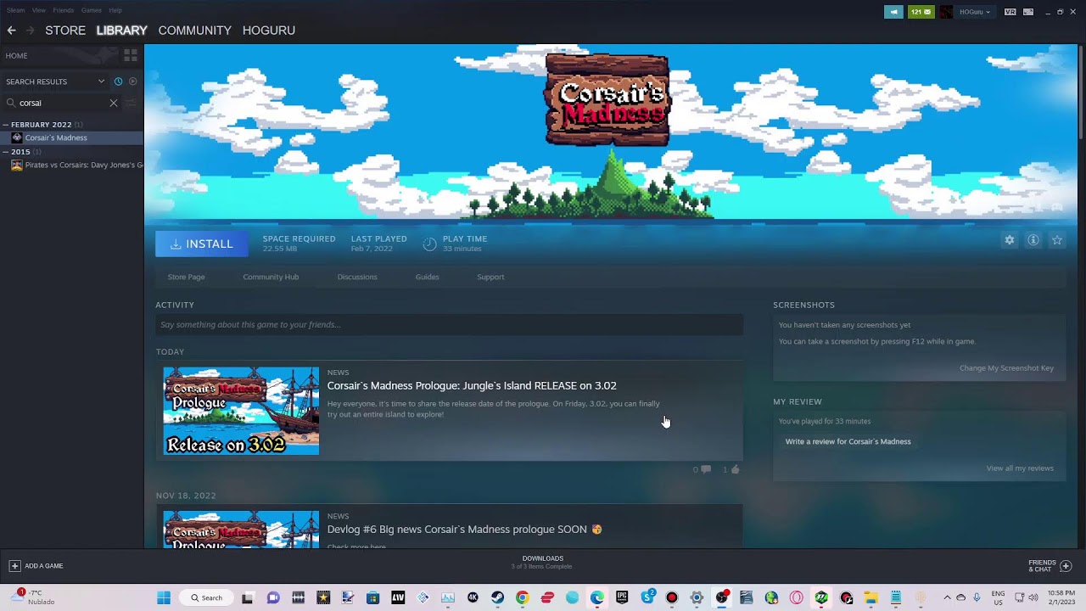Add Corsair's Madness to favorites using star icon
Screen dimensions: 1086x611
[1057, 240]
